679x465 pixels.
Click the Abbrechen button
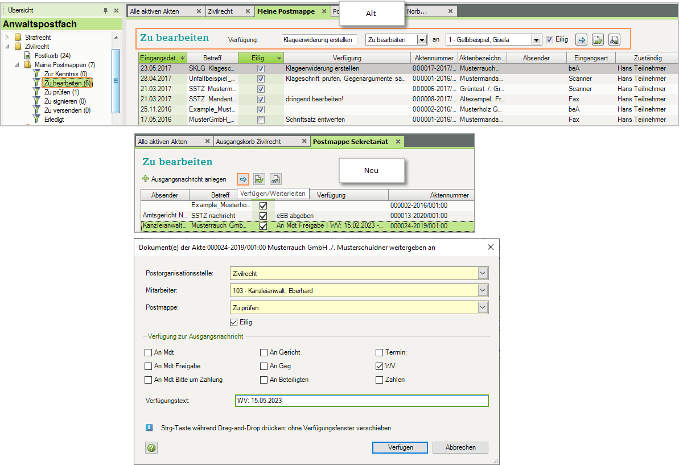(x=460, y=447)
